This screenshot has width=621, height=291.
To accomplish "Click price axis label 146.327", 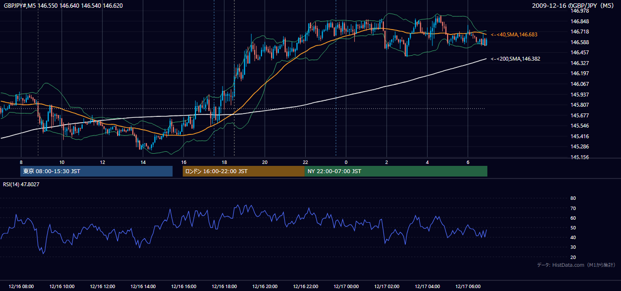I will click(579, 63).
